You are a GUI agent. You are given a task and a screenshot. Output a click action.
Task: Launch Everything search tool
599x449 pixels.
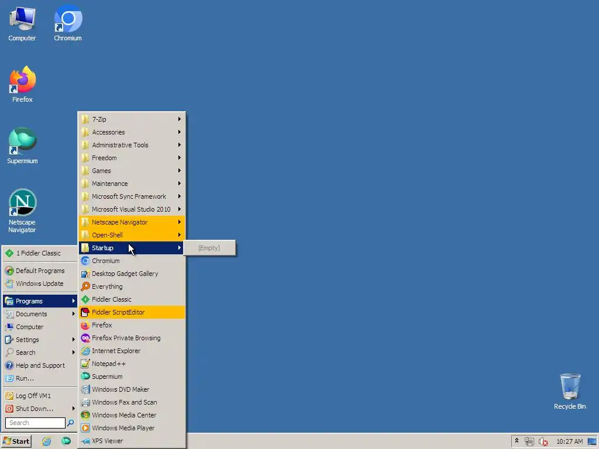click(132, 286)
